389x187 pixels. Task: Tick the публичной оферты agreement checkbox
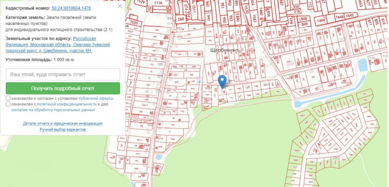coord(8,98)
